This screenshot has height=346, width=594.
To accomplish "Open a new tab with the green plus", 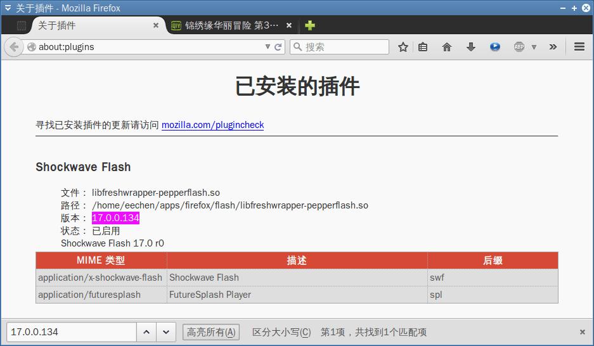I will point(310,25).
